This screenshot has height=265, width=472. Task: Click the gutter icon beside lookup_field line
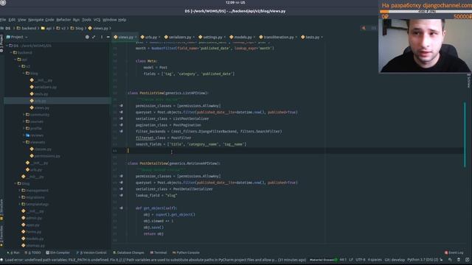121,195
